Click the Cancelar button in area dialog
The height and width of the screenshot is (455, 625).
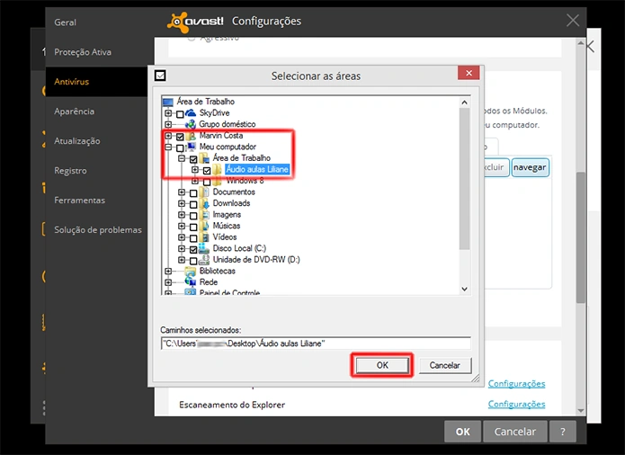pos(445,365)
